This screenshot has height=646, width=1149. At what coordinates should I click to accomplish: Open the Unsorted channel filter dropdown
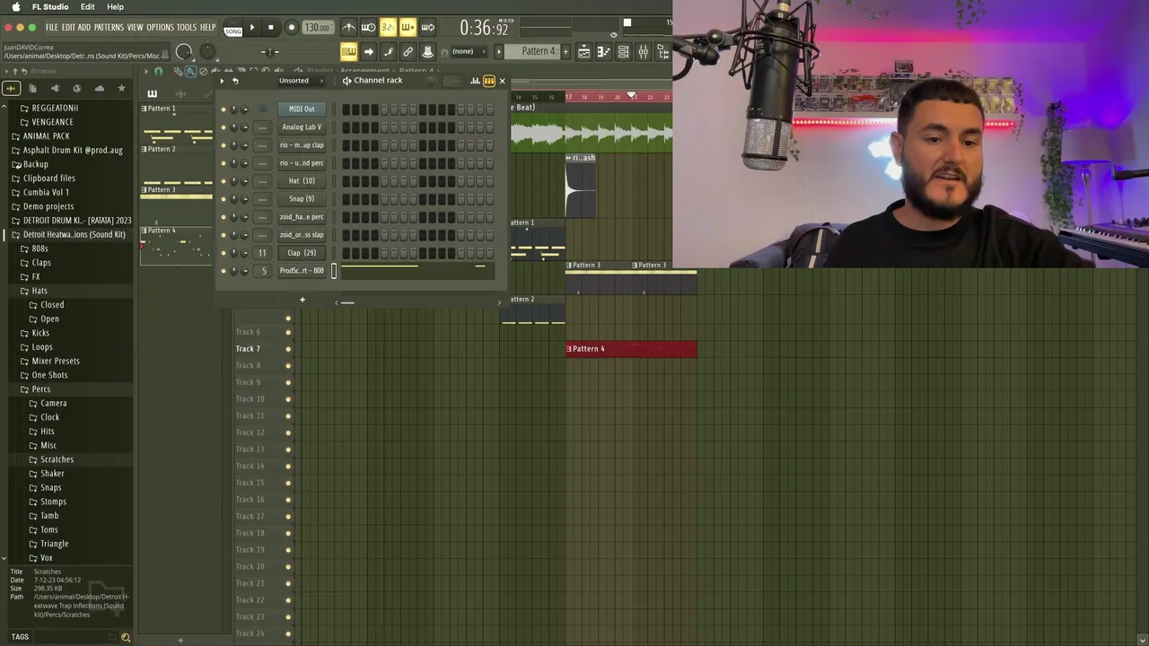pos(300,81)
